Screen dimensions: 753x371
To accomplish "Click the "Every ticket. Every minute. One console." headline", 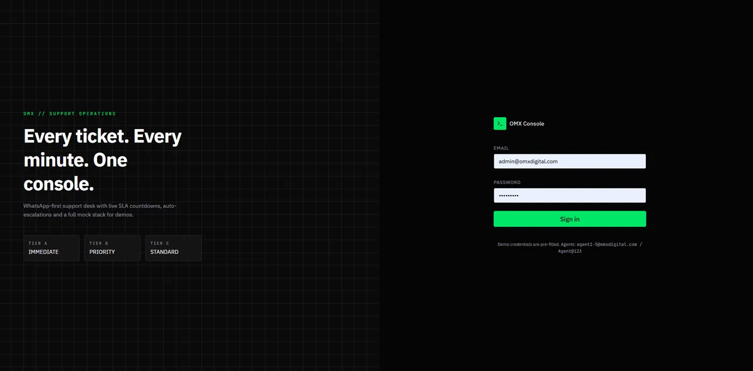I will point(103,160).
